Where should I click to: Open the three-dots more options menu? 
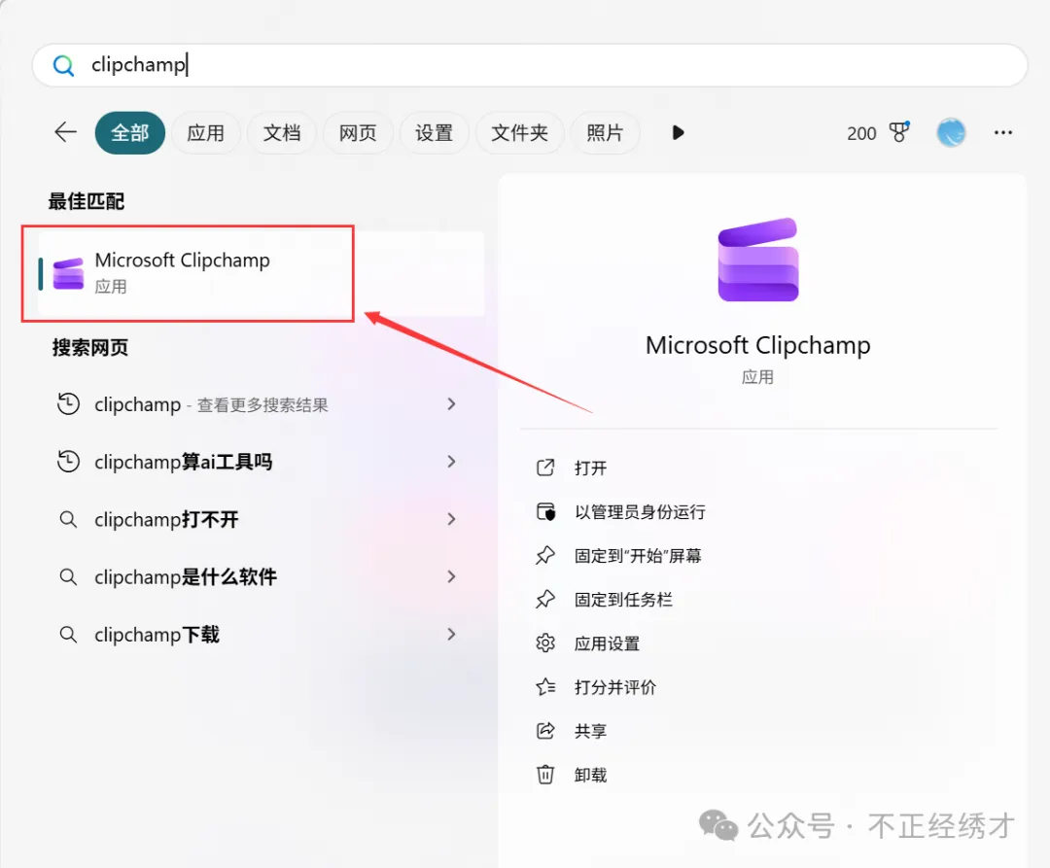click(1003, 132)
